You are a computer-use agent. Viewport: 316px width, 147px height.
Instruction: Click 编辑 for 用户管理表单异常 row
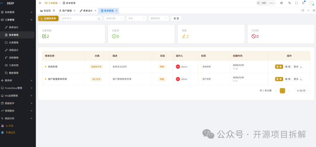click(288, 79)
